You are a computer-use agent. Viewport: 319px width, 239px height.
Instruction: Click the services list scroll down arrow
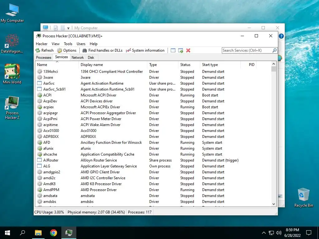pyautogui.click(x=274, y=204)
